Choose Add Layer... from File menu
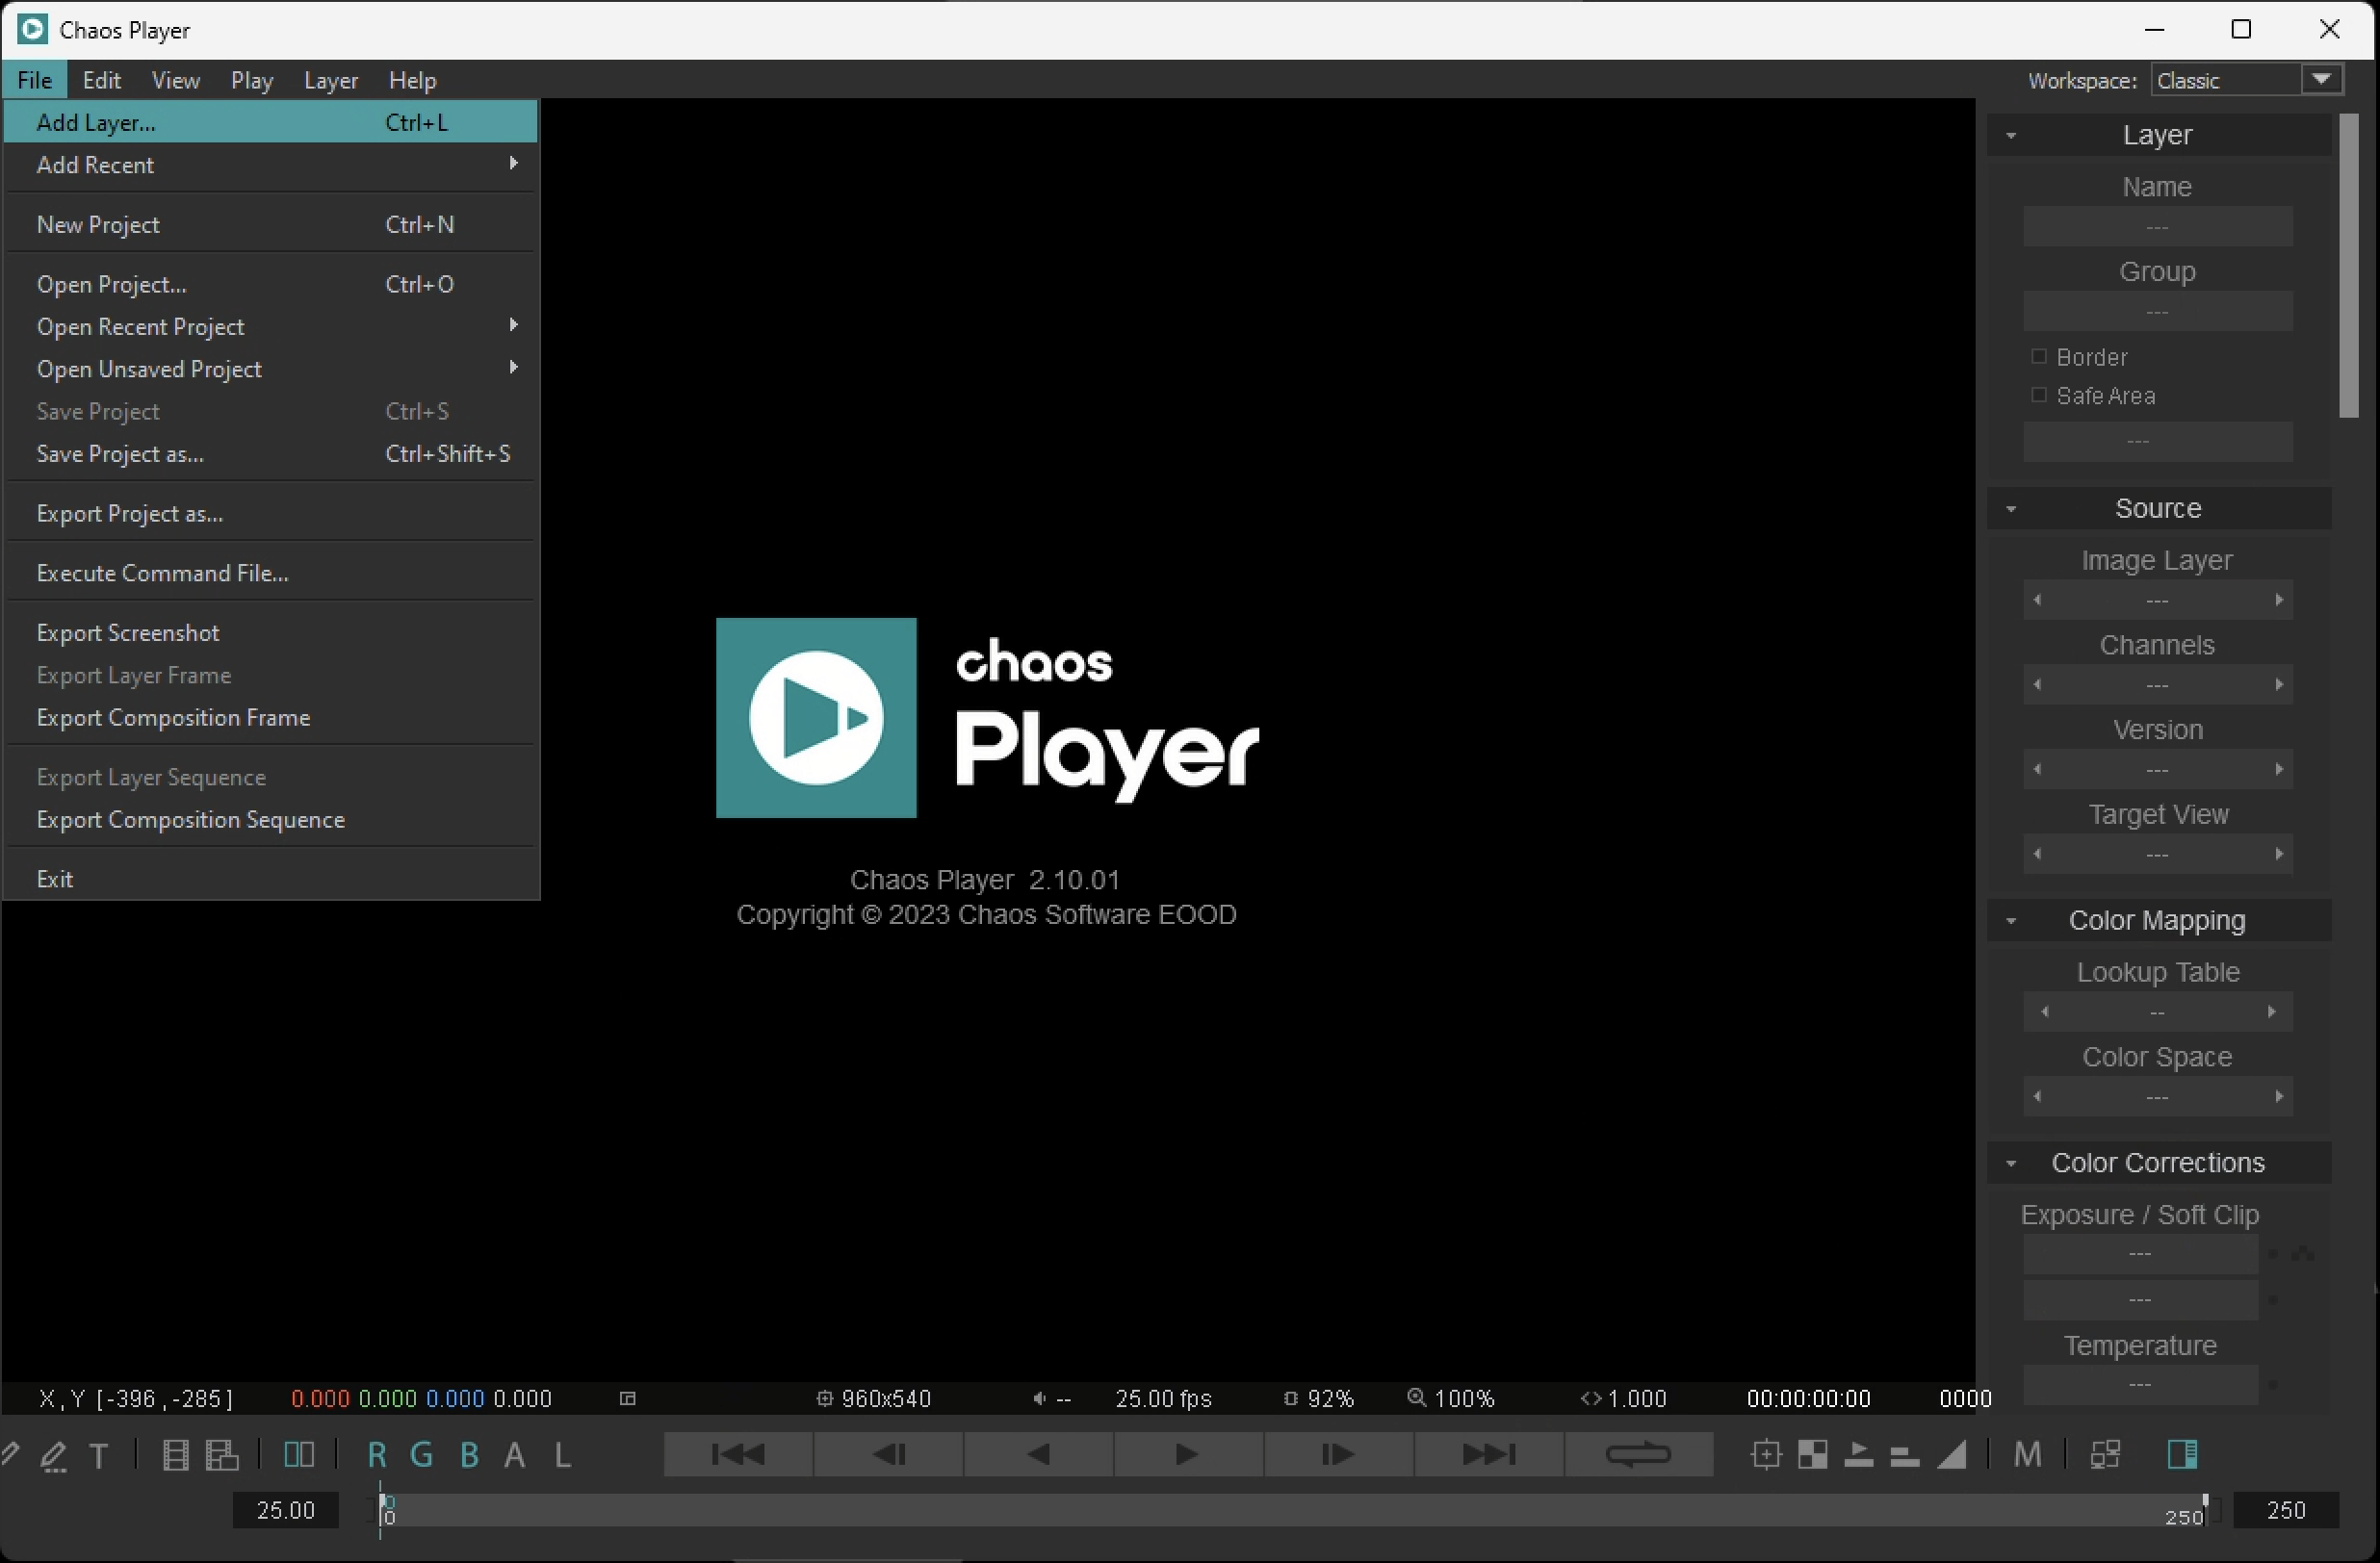Image resolution: width=2380 pixels, height=1563 pixels. tap(271, 122)
